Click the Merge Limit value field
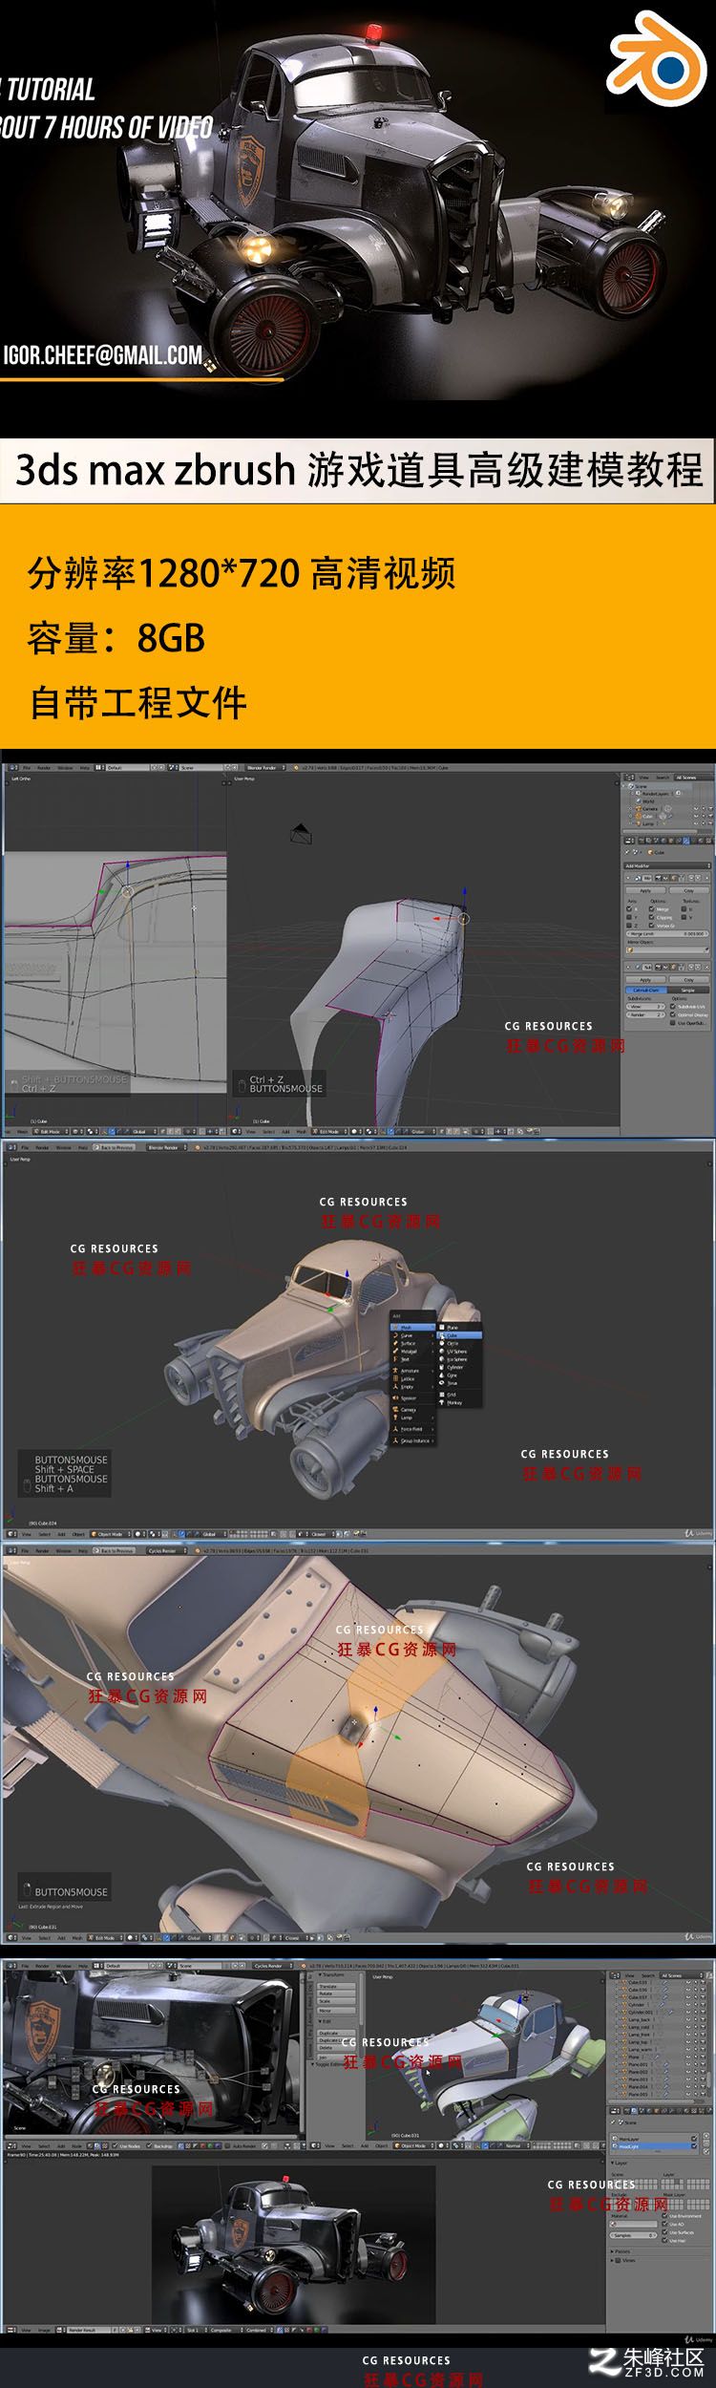This screenshot has height=2388, width=716. (x=667, y=933)
